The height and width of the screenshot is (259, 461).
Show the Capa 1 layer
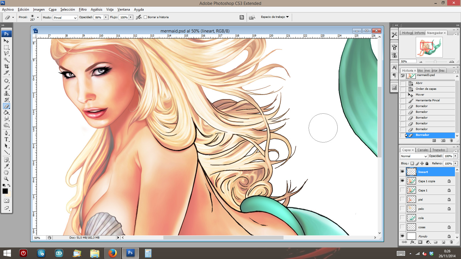click(402, 190)
